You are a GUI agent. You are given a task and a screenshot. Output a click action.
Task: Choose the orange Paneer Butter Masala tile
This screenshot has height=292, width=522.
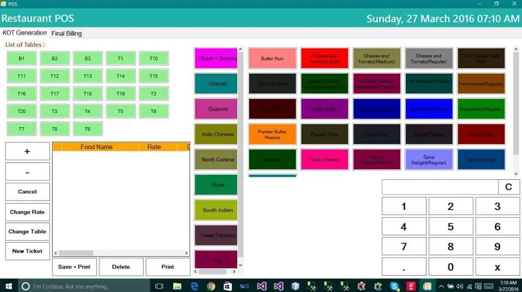[x=272, y=135]
